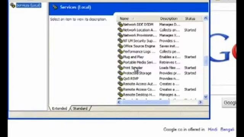Click 'Saves inst...' description of Office Source Engine
The image size is (244, 137).
[169, 46]
